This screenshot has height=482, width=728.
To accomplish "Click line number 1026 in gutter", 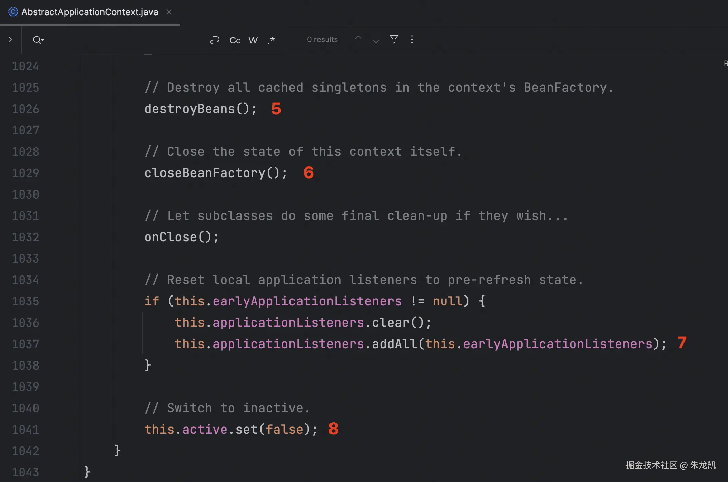I will tap(26, 109).
